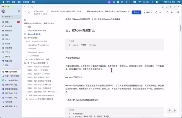Switch to the 主页 - 飞书云文档 tab
Image resolution: width=182 pixels, height=118 pixels.
coord(11,76)
